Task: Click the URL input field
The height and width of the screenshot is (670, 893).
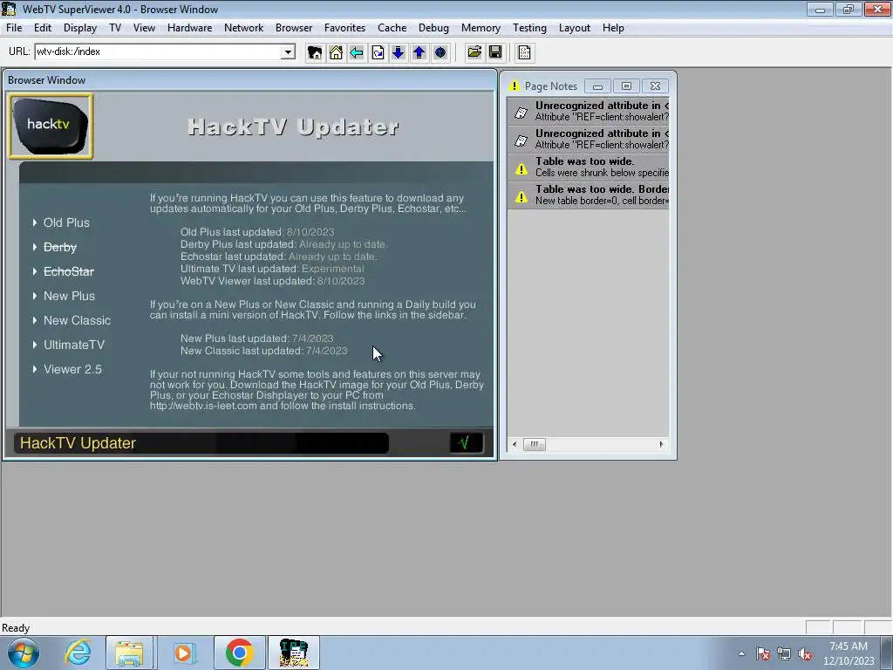Action: [x=159, y=51]
